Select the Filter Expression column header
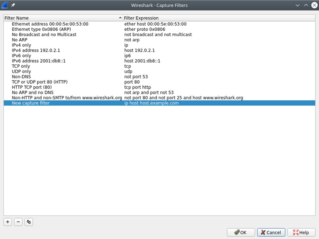Screen dimensions: 319x239 141,18
